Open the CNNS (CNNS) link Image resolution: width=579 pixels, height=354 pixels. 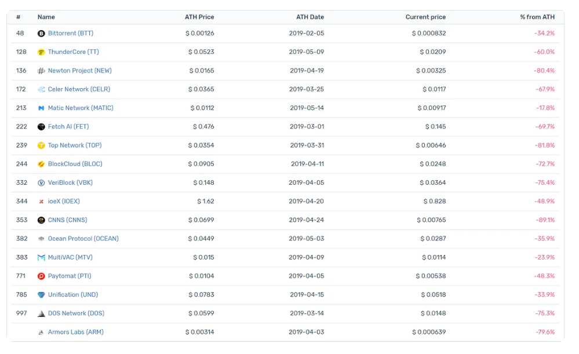[68, 220]
